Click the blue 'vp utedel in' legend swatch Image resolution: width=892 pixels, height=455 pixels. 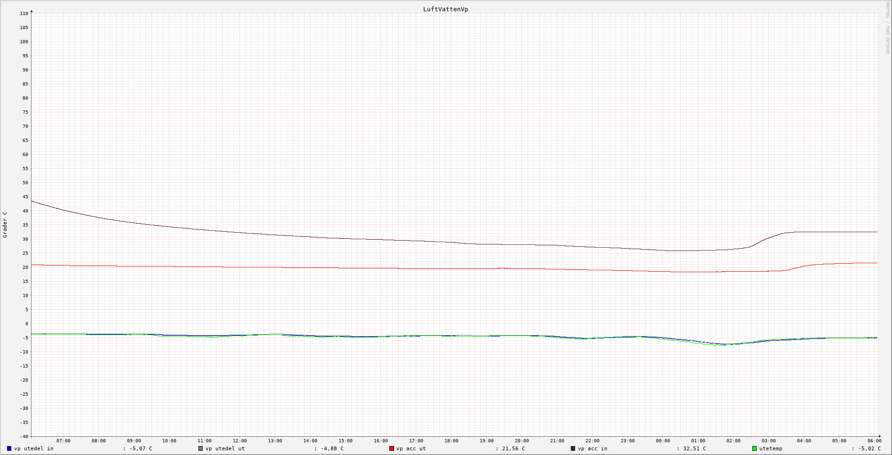(9, 448)
